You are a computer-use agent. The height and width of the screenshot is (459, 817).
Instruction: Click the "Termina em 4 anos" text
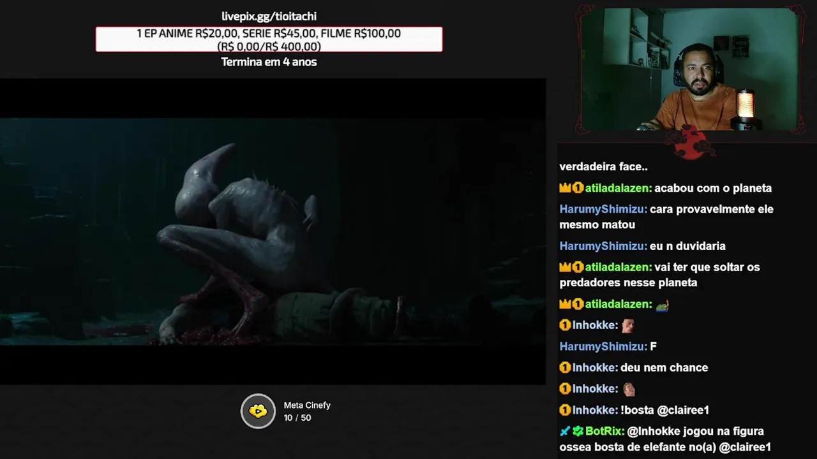[x=269, y=62]
